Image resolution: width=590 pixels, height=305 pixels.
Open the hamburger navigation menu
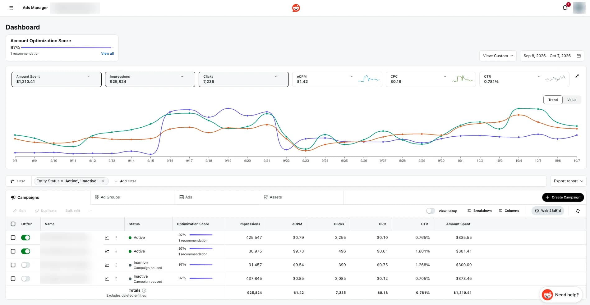[11, 8]
